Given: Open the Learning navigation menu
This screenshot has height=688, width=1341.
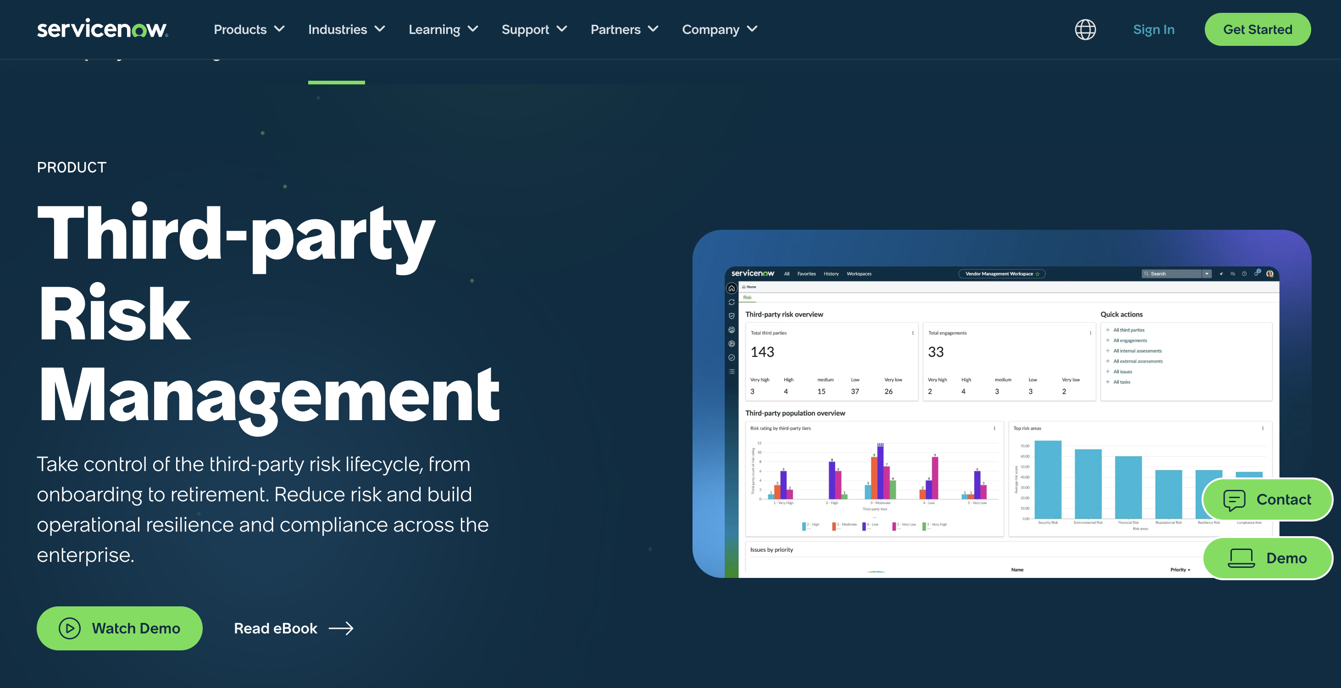Looking at the screenshot, I should pos(443,30).
